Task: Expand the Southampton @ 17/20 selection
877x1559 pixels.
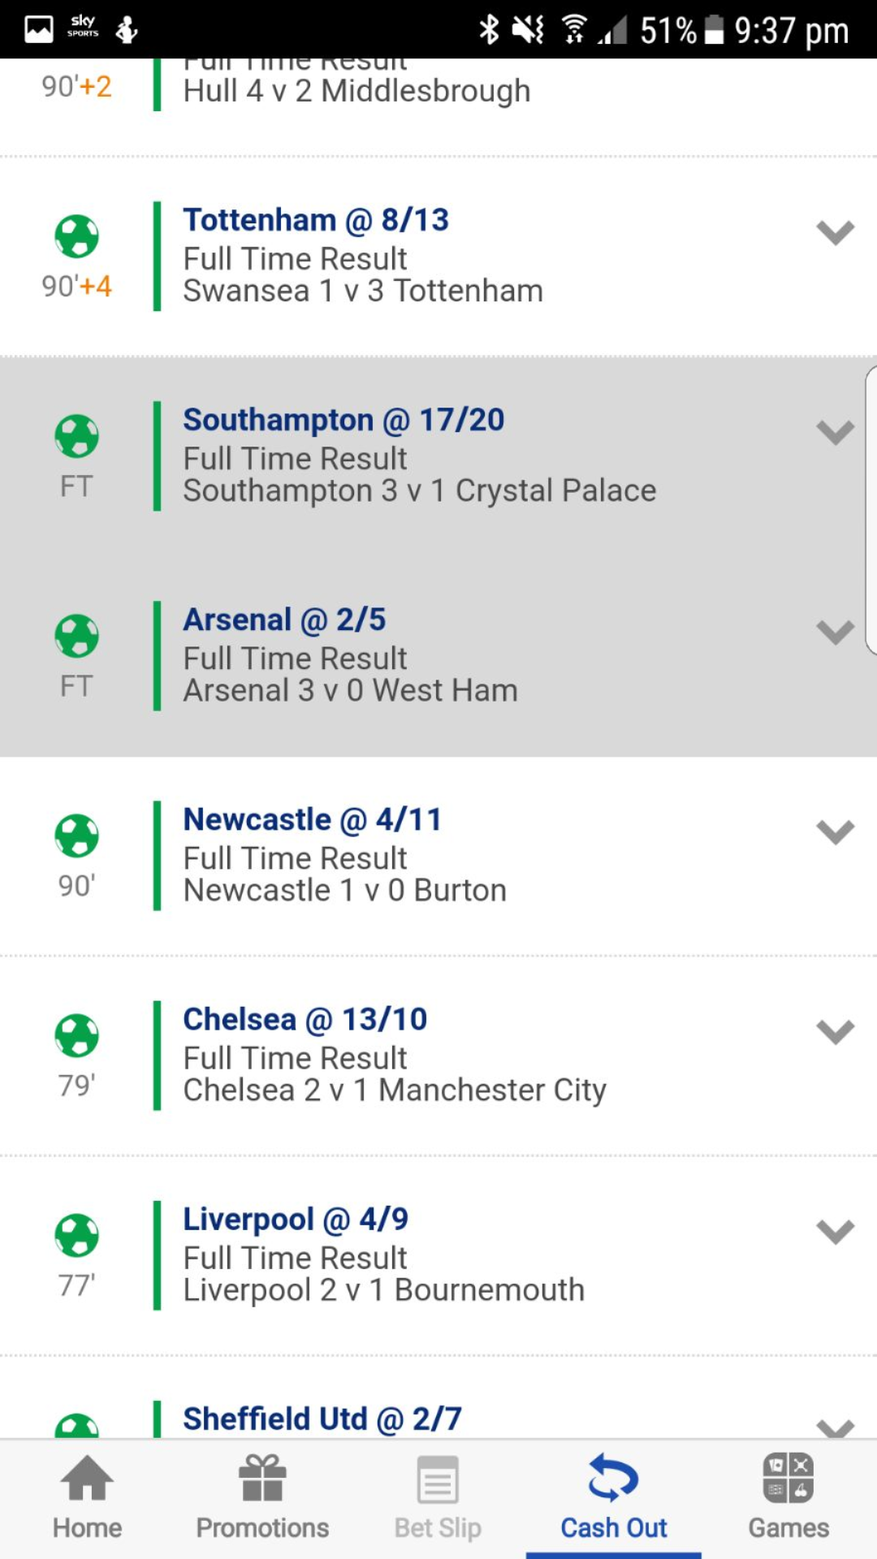Action: 836,433
